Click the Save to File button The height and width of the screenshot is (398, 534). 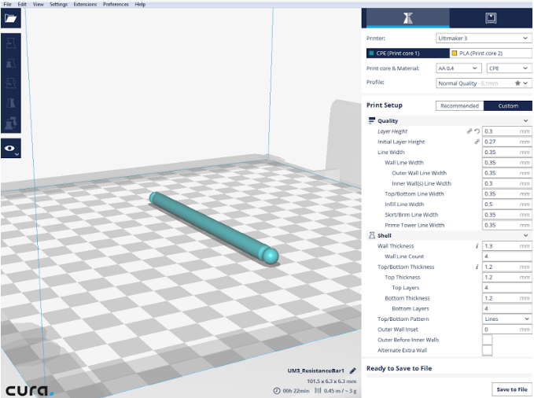[511, 389]
